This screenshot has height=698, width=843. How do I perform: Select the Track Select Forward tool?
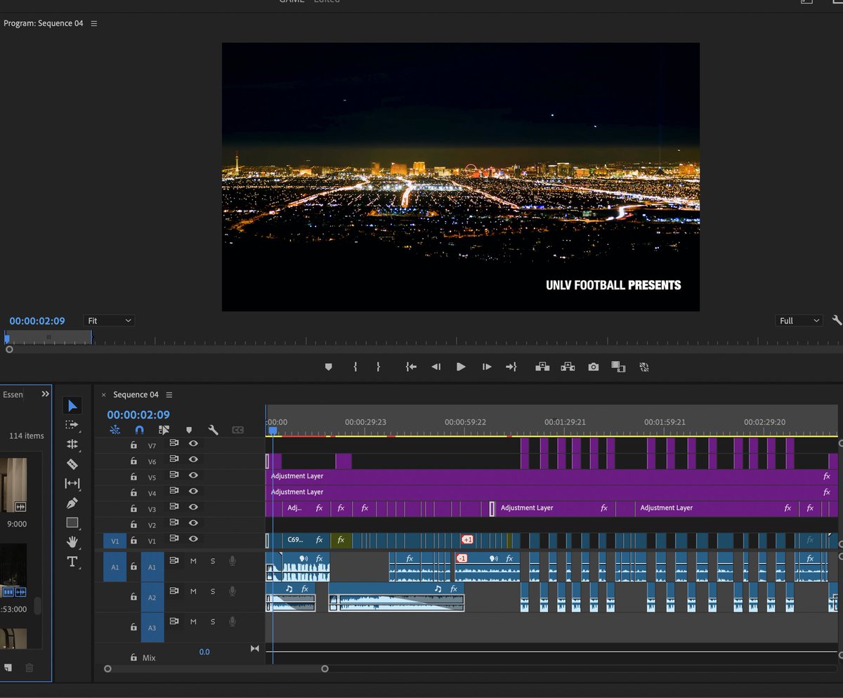(72, 425)
